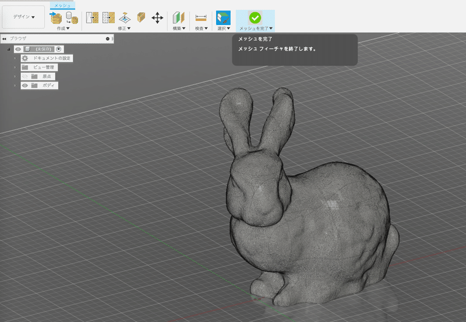Screen dimensions: 466x322
Task: Hide ボディ folder via eye icon
Action: point(25,86)
